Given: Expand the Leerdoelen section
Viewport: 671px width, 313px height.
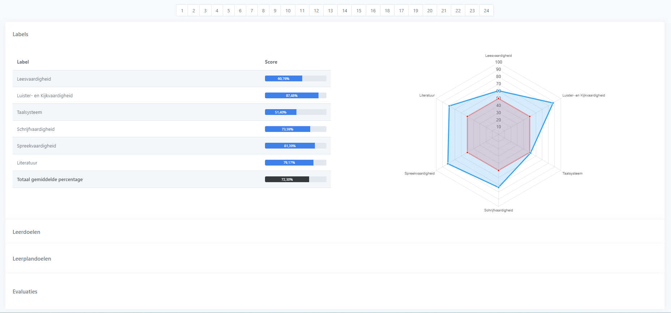Looking at the screenshot, I should tap(26, 232).
